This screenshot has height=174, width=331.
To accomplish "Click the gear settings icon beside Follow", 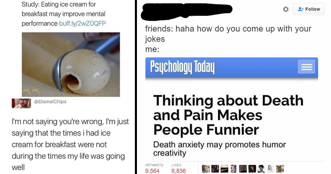I will (285, 9).
